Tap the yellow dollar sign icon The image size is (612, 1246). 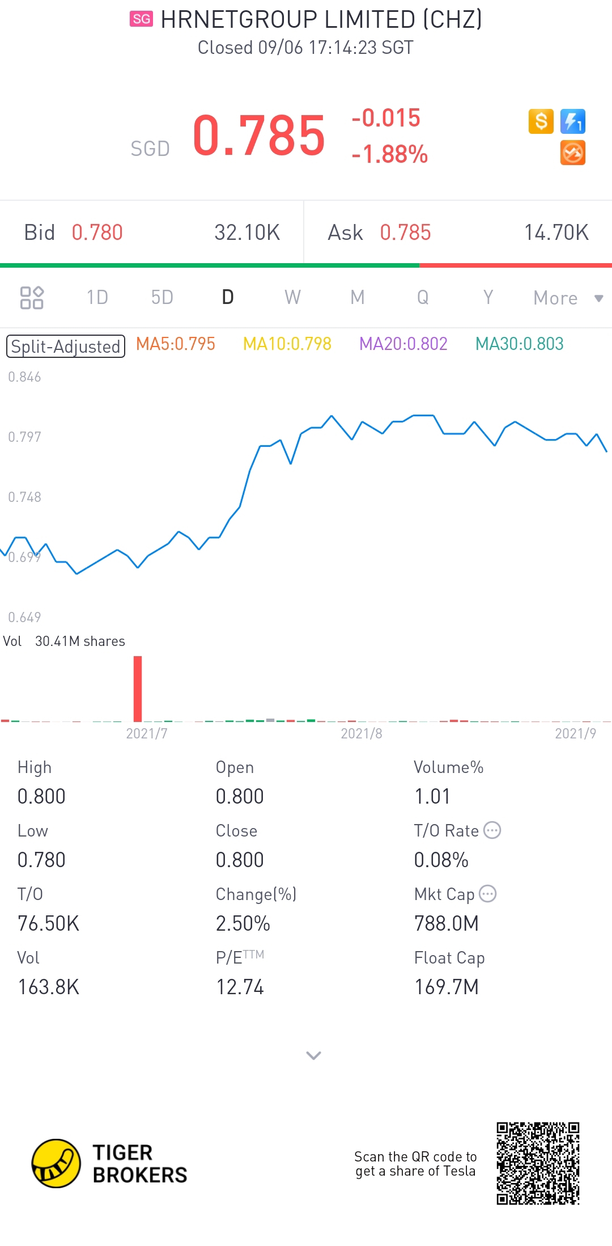(541, 121)
